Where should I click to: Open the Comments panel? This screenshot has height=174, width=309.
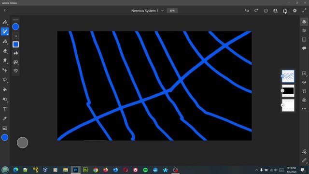[x=304, y=48]
